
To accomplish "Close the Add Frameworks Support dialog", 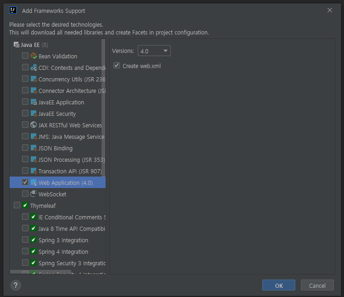I will tap(329, 10).
